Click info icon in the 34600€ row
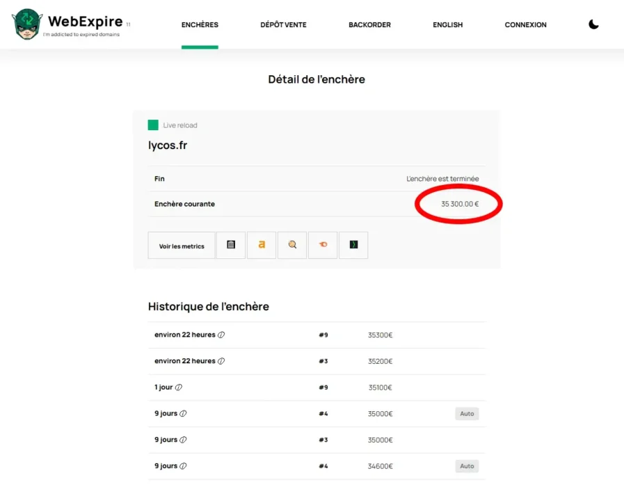 (183, 466)
